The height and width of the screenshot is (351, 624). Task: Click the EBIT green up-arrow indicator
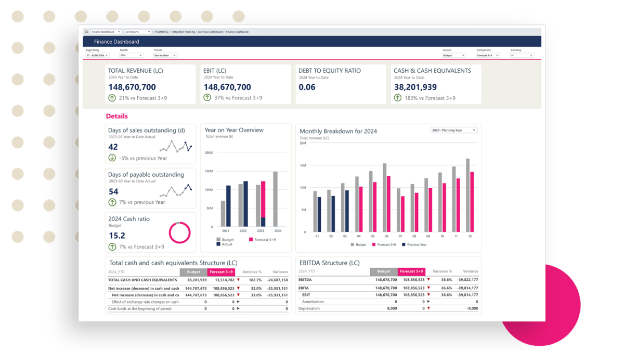207,98
